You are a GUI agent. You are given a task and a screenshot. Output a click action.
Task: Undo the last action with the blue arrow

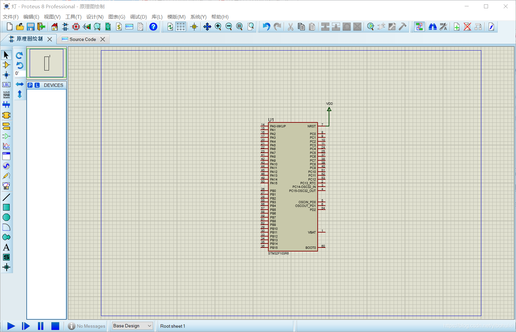(x=266, y=27)
